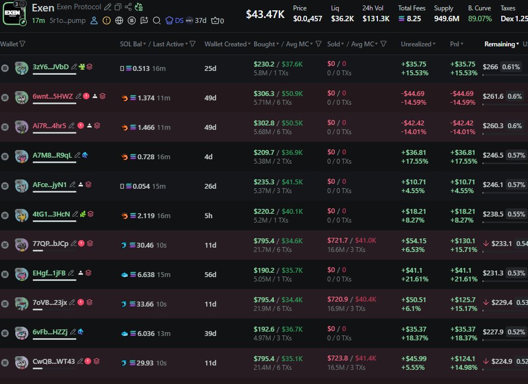The image size is (528, 384).
Task: Click the avatar of wallet A7M8...R9qL
Action: [21, 156]
